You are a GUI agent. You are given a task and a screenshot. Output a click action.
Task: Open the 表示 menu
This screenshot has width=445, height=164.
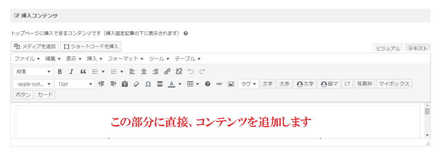(74, 59)
